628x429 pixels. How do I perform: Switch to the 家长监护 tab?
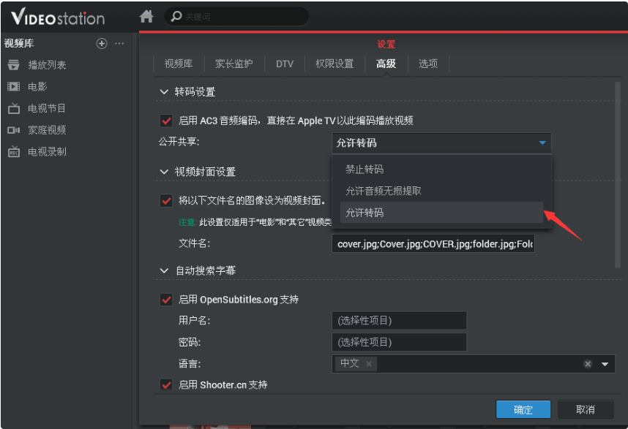[233, 64]
